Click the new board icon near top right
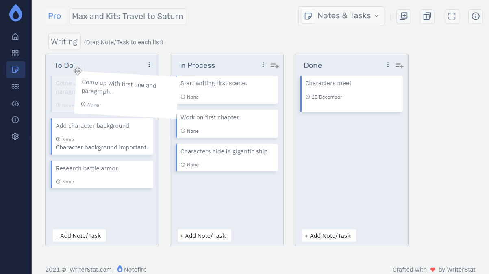The image size is (489, 274). [x=403, y=16]
